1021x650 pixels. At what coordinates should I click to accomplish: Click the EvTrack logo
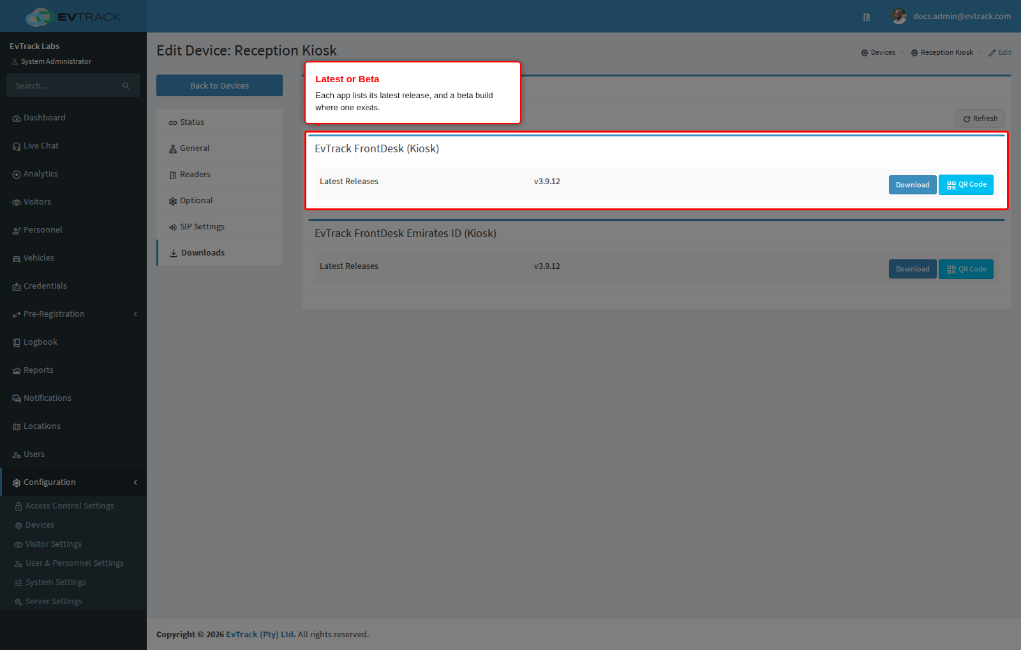point(73,17)
